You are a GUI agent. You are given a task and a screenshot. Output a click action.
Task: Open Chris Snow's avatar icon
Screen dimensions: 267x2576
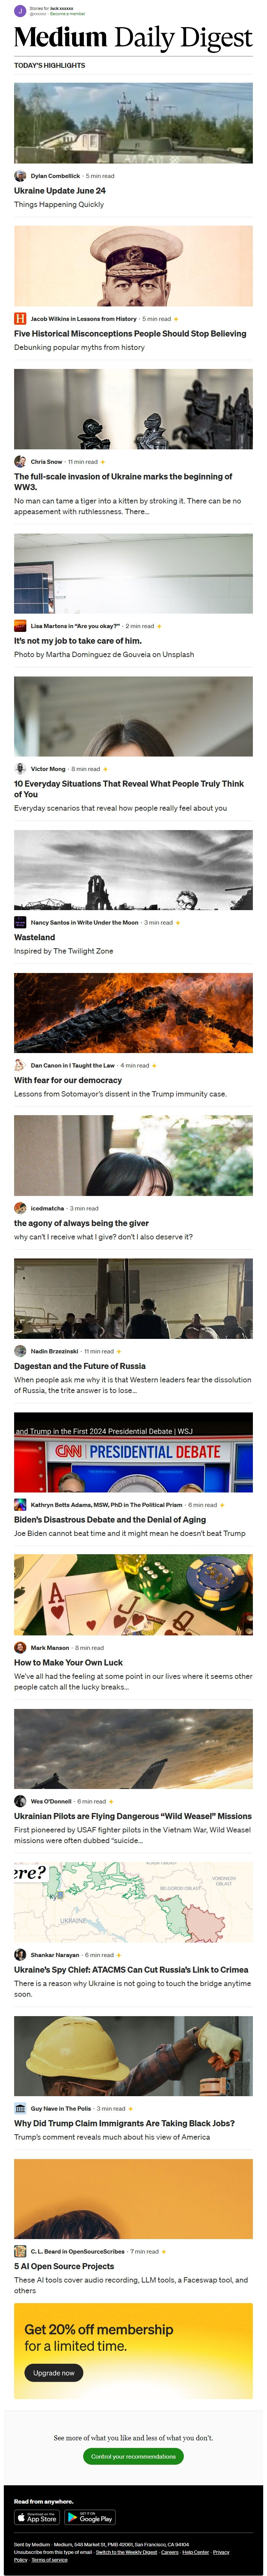20,462
